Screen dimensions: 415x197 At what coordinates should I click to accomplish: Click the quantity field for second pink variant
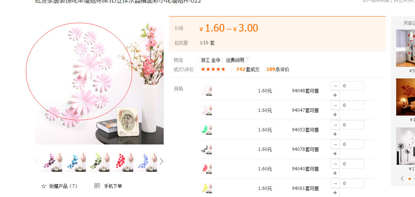pos(352,105)
